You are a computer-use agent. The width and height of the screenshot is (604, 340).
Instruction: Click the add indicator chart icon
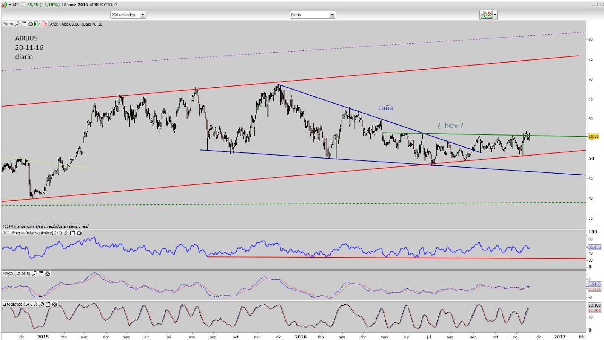tap(486, 15)
